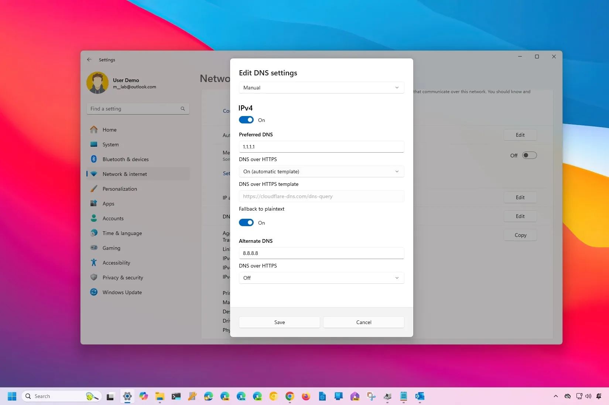Click the Preferred DNS field containing 1.1.1.1
Screen dimensions: 609x405
321,147
